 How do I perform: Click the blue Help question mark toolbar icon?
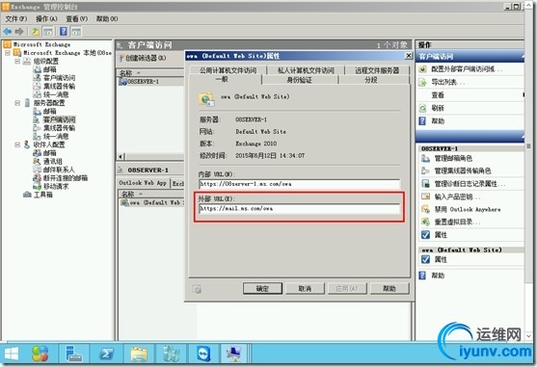[x=64, y=32]
